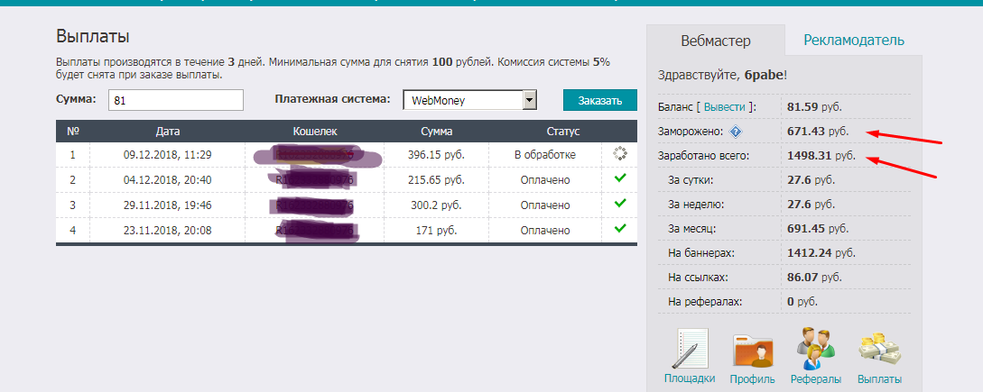Click the Статус column header
The height and width of the screenshot is (392, 983).
(x=563, y=132)
